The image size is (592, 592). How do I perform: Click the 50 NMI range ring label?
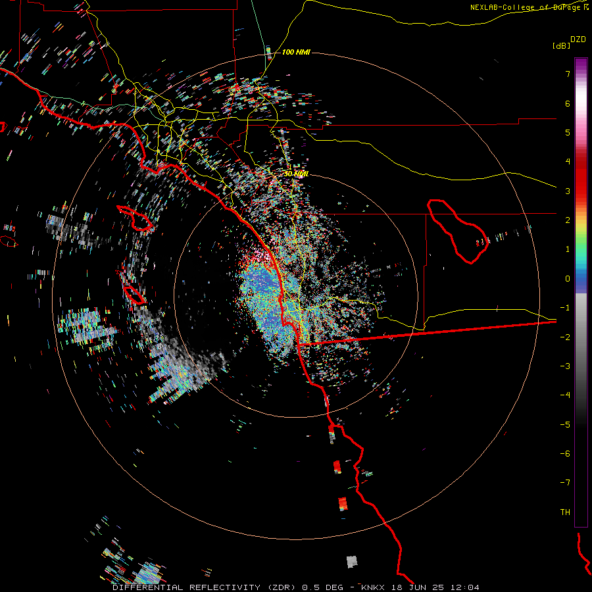296,174
